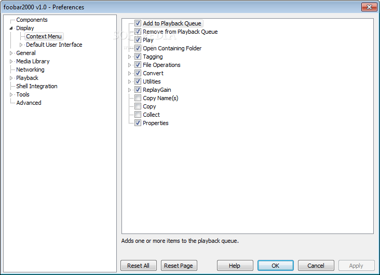Uncheck the Convert checkbox
380x275 pixels.
pos(138,73)
